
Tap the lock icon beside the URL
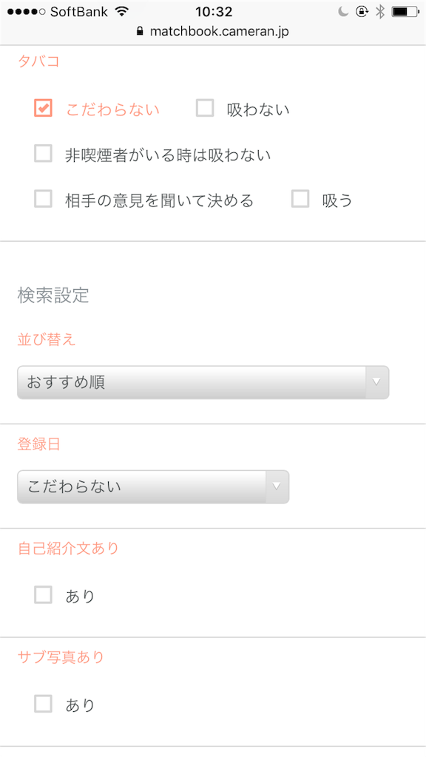point(140,31)
